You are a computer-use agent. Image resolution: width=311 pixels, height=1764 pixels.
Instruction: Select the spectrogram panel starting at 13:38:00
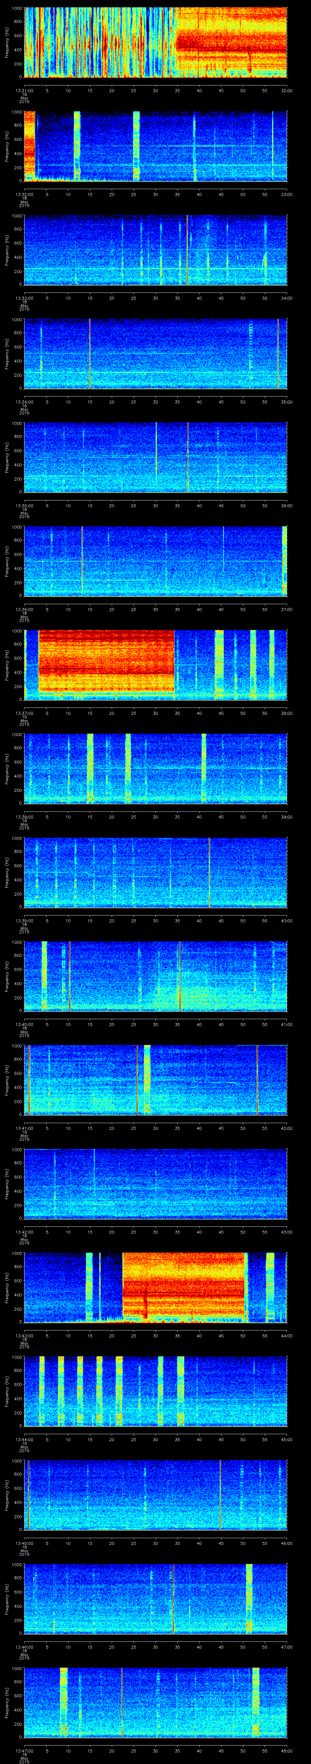pyautogui.click(x=155, y=769)
